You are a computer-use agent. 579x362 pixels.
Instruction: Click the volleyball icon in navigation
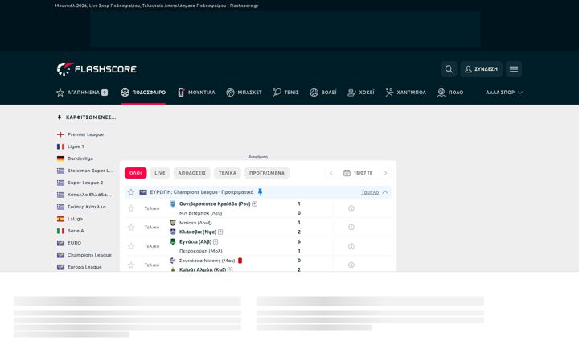click(314, 93)
